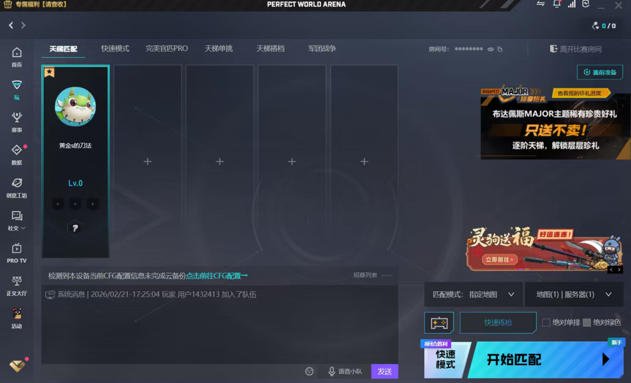Go to next banner with right arrow

619,270
